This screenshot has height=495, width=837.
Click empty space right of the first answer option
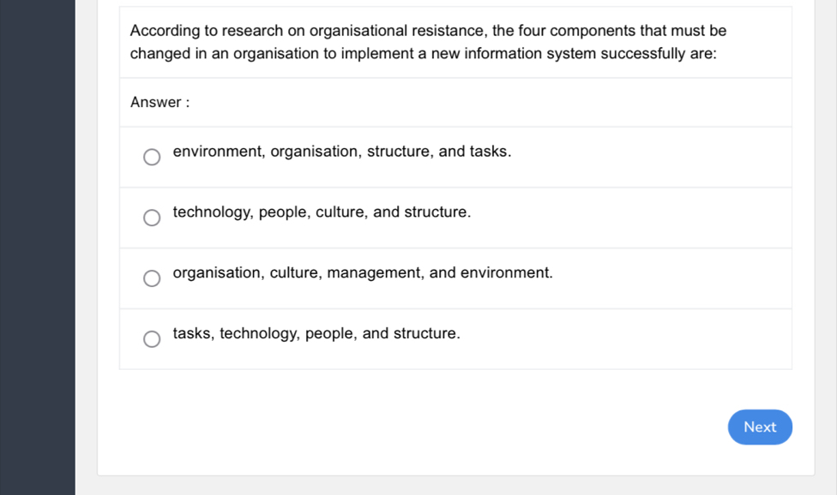[x=669, y=157]
